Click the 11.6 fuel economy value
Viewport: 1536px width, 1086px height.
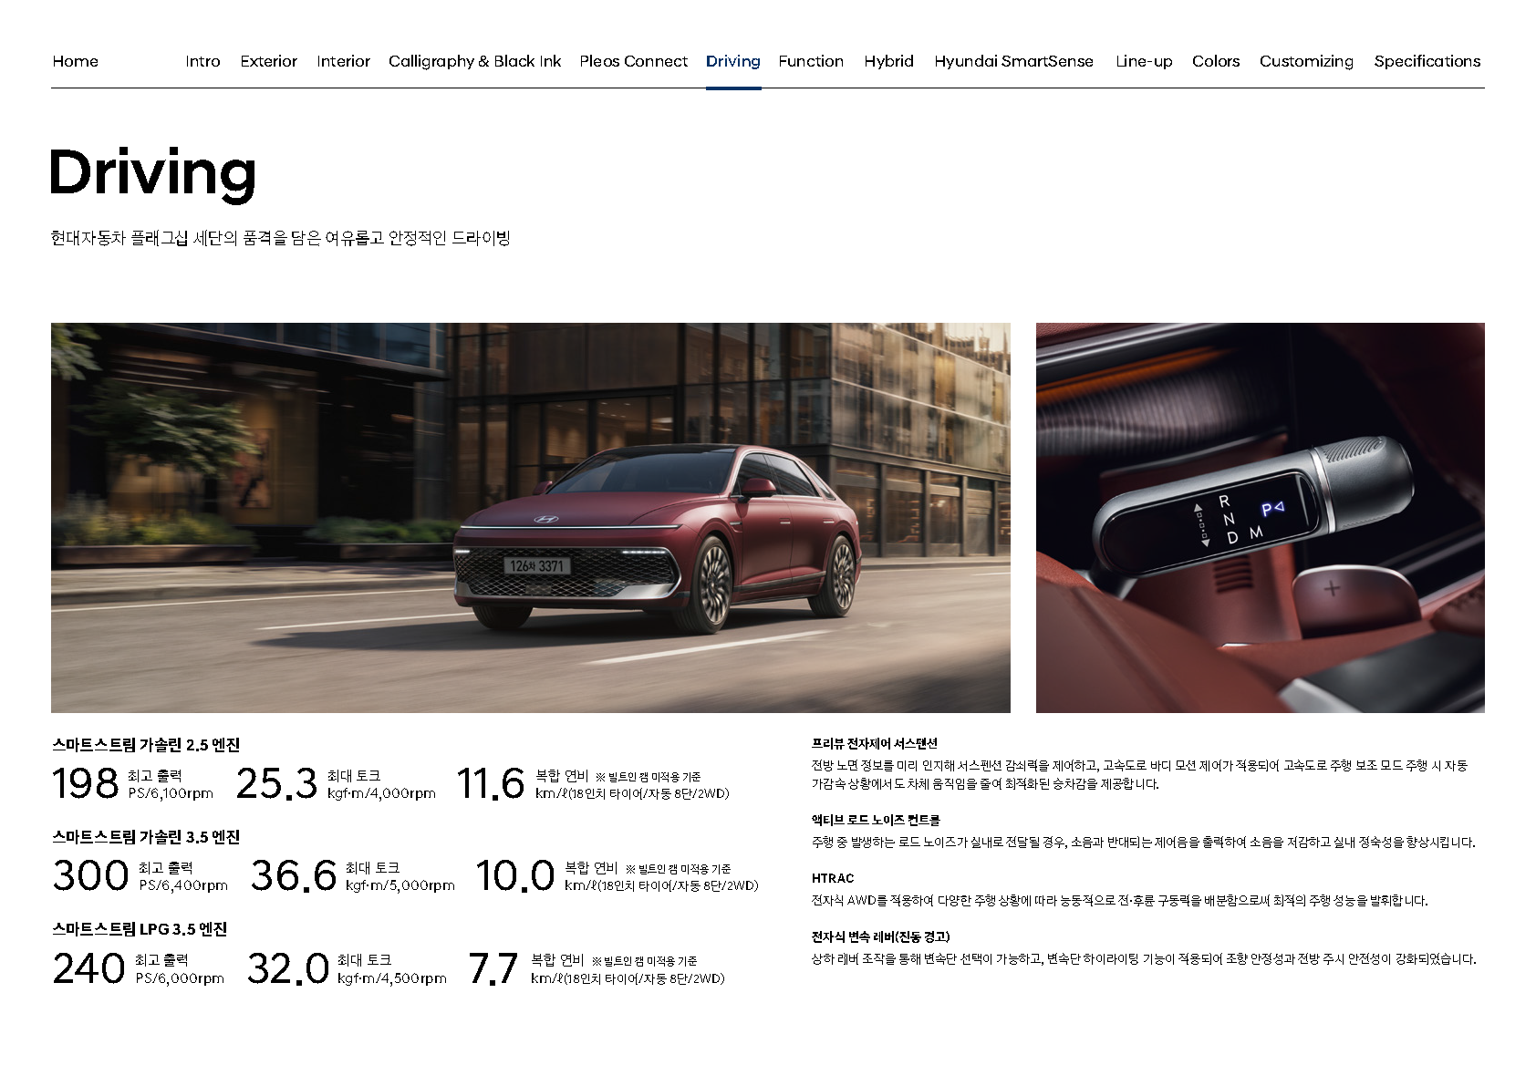[x=491, y=783]
